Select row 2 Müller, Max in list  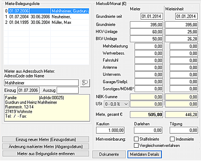pos(47,22)
